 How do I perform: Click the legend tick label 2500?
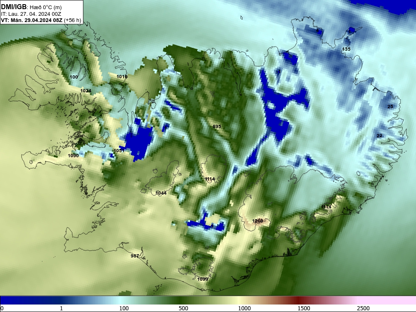[x=363, y=308]
